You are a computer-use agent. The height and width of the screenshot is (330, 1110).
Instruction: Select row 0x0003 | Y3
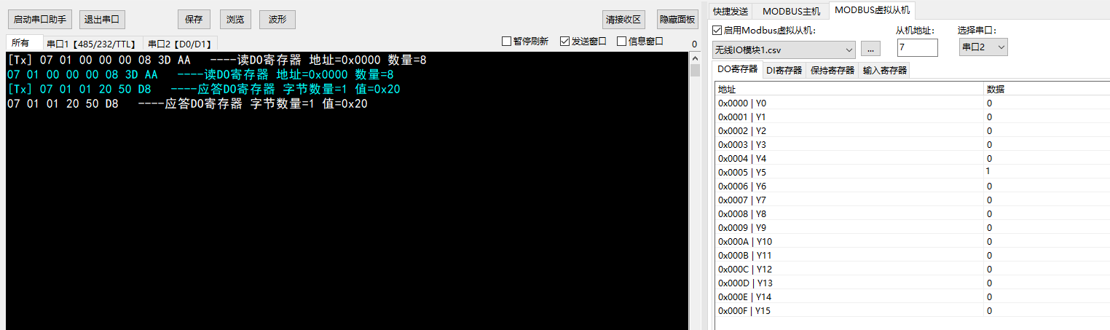click(x=912, y=144)
